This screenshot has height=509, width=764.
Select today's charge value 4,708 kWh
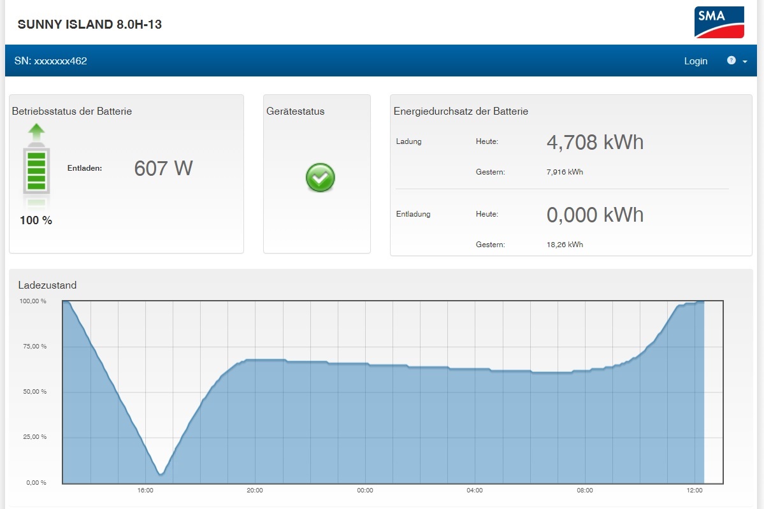click(595, 142)
